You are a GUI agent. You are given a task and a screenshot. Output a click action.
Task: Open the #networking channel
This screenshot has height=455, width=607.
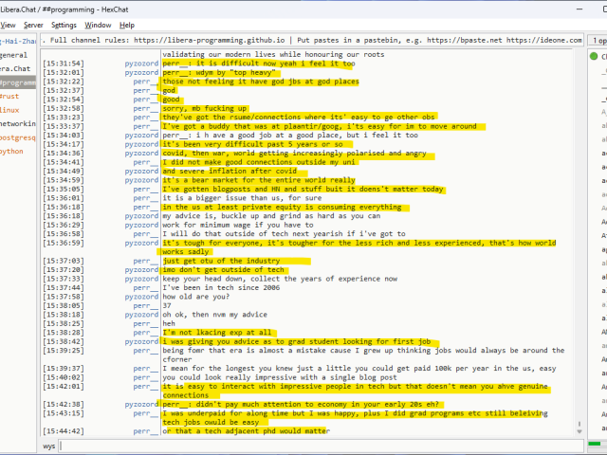tap(17, 123)
